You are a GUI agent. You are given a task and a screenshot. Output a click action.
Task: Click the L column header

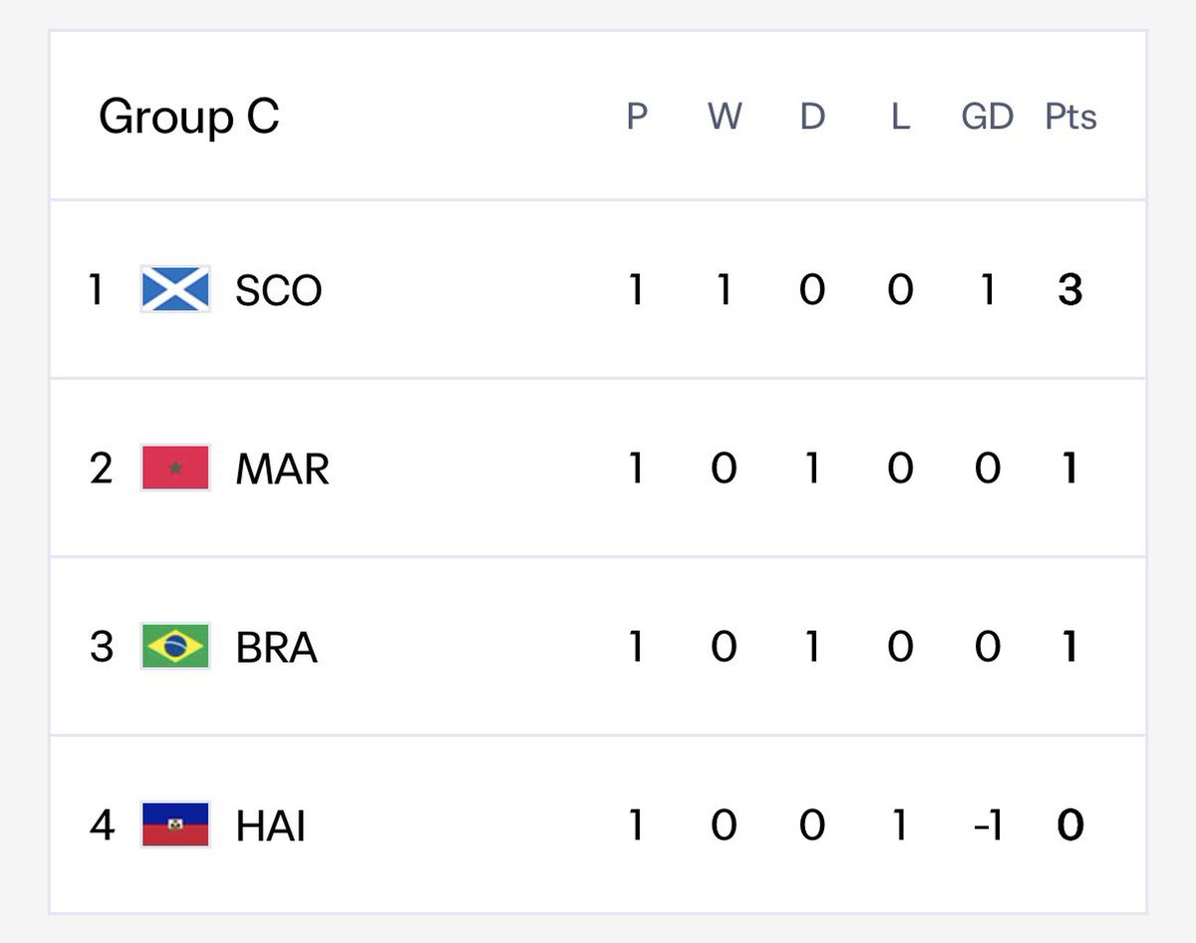[x=900, y=117]
